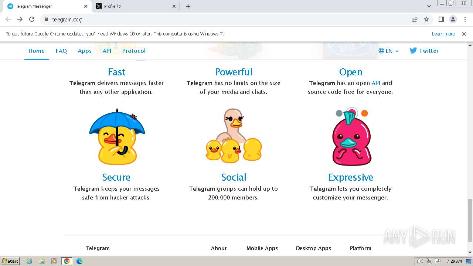Open a new browser tab
Image resolution: width=473 pixels, height=266 pixels.
click(188, 6)
